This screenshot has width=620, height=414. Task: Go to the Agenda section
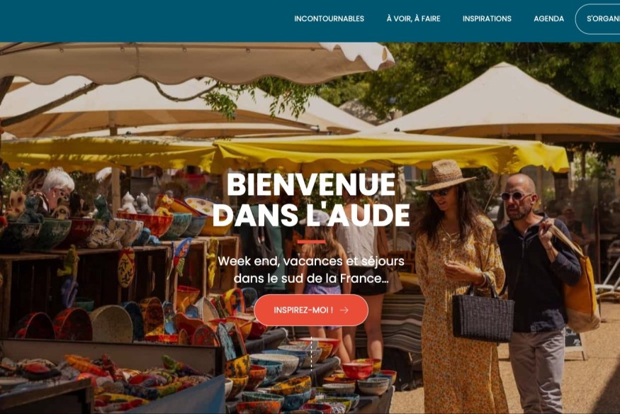pyautogui.click(x=548, y=18)
